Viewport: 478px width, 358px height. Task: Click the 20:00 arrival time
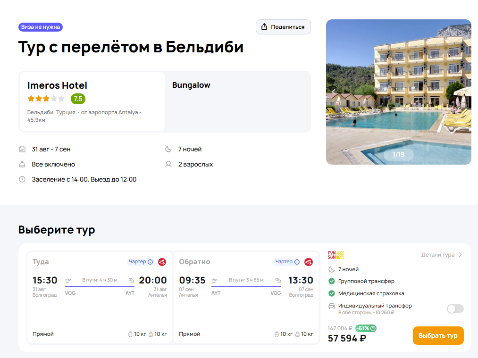tap(153, 280)
